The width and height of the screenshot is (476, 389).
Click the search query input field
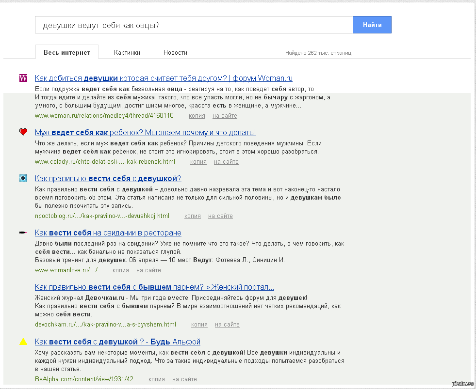point(194,25)
